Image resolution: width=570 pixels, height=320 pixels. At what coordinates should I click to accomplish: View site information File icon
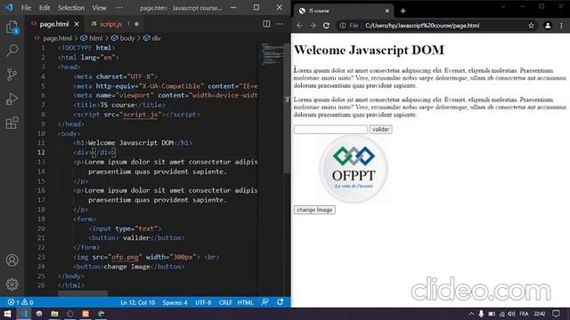click(x=349, y=26)
